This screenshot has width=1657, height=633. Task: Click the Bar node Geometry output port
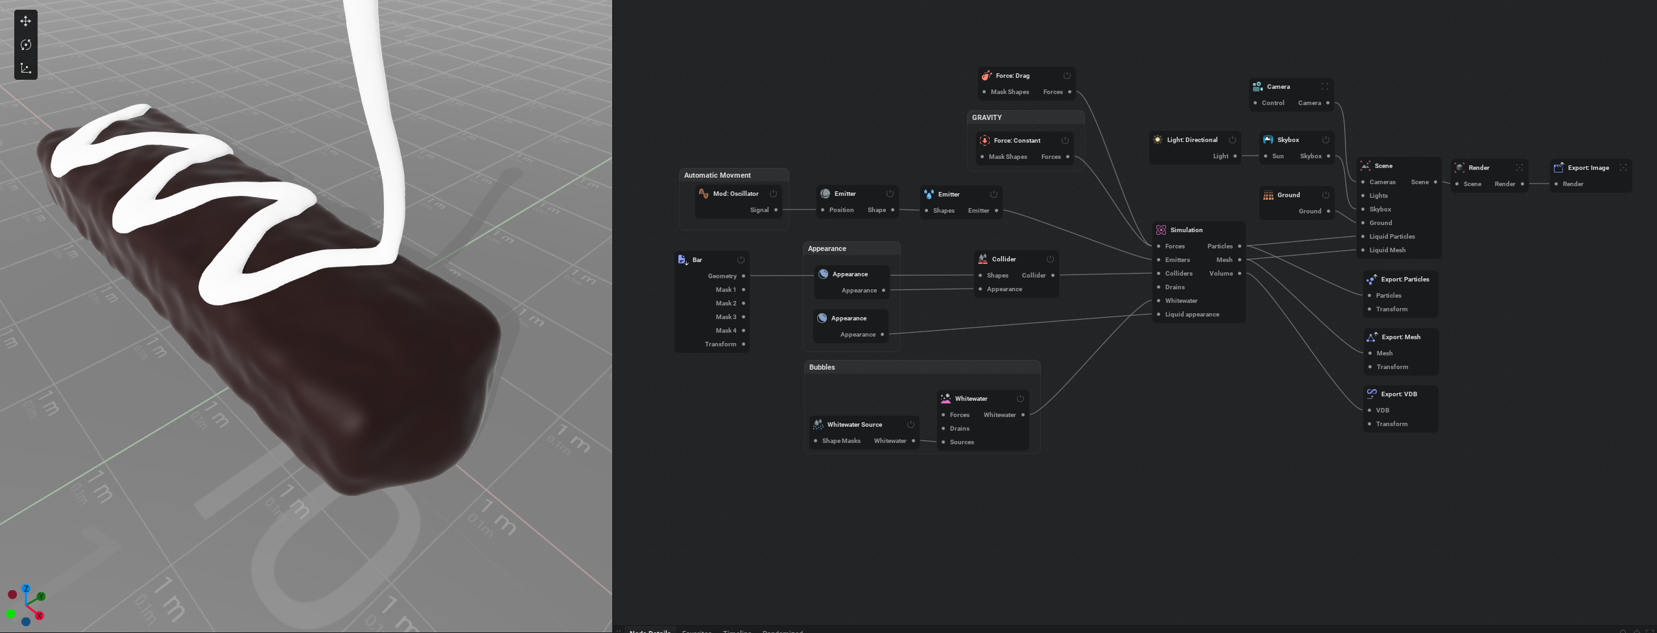click(x=743, y=276)
